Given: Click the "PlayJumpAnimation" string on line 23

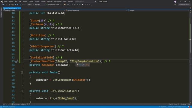Looking at the screenshot, I should point(85,61).
